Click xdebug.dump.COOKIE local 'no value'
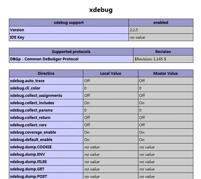 (x=111, y=147)
